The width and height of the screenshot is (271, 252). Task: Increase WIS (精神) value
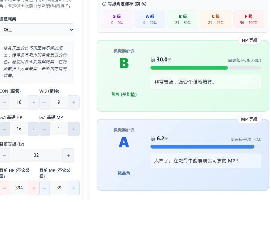click(74, 103)
